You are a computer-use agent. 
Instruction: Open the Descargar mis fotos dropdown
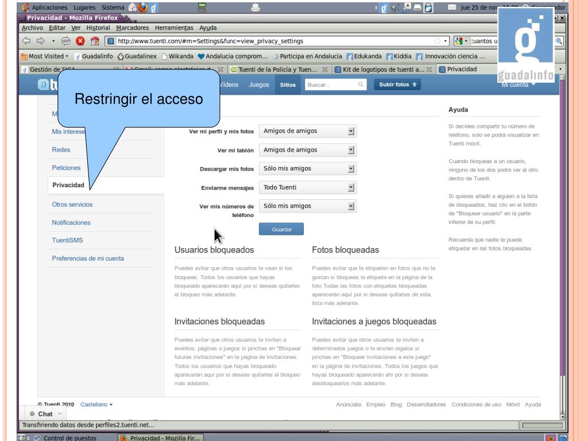pos(308,168)
